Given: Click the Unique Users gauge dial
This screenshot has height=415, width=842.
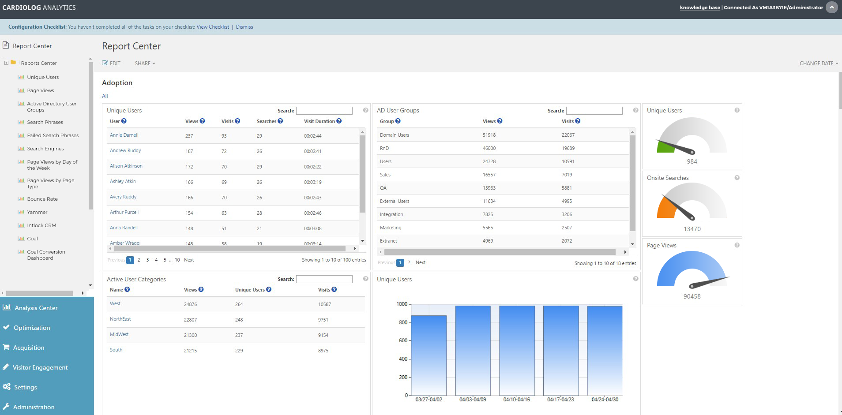Looking at the screenshot, I should click(x=692, y=136).
